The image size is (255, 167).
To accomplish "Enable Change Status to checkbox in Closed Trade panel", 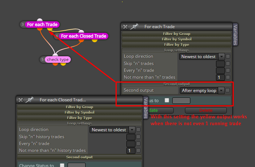I will (62, 165).
